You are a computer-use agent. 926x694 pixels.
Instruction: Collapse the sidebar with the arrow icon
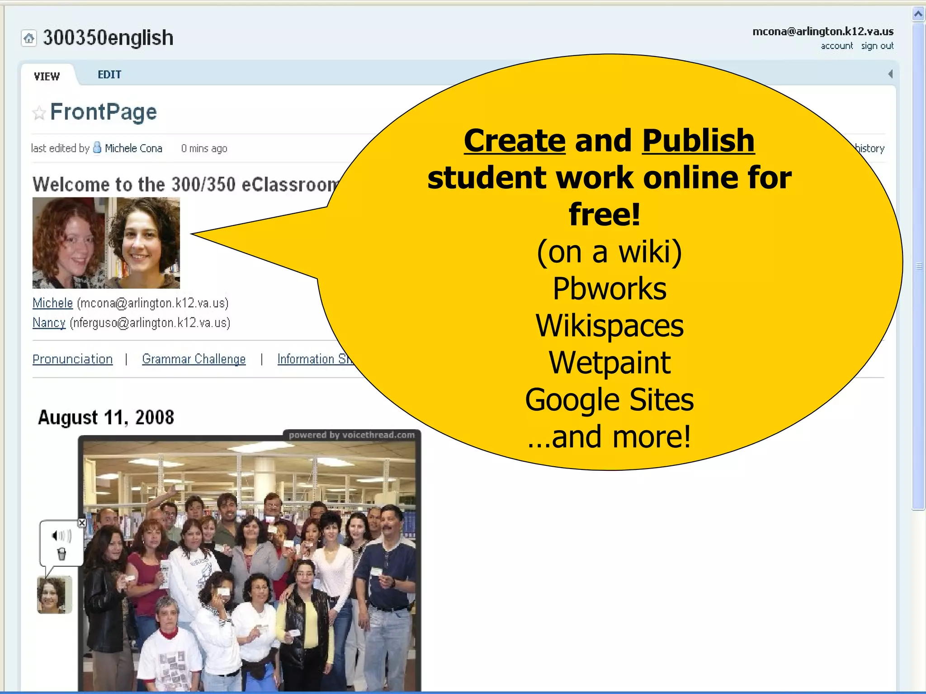(x=890, y=74)
